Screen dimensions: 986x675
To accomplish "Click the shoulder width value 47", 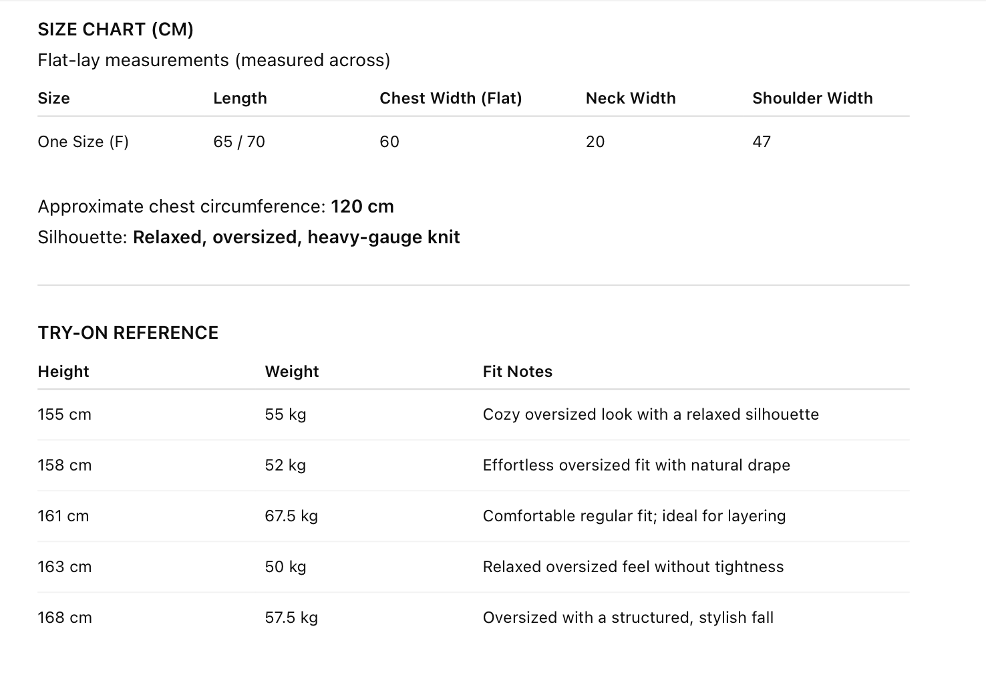I will (761, 142).
